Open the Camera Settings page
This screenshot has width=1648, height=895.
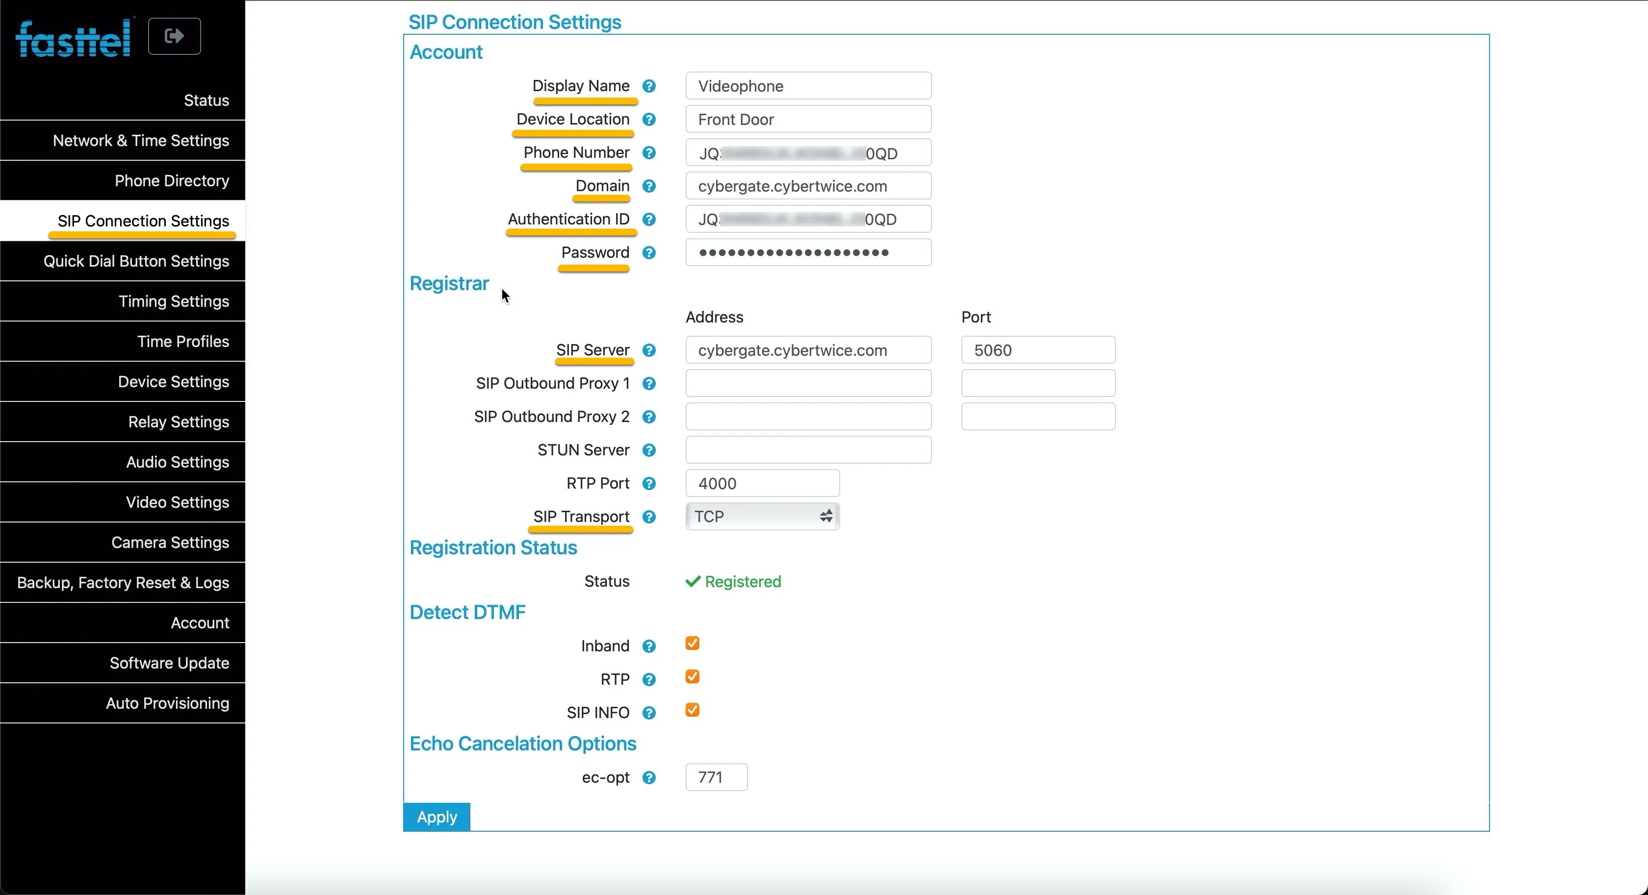coord(123,543)
